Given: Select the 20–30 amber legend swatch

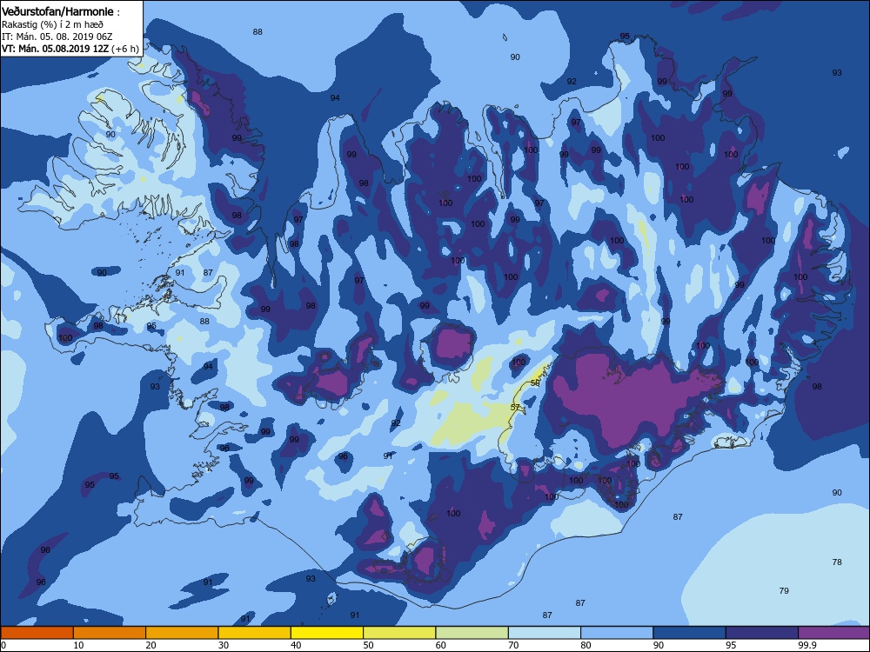Looking at the screenshot, I should tap(182, 633).
